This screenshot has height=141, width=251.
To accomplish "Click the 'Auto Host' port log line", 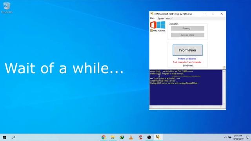I will 171,71.
